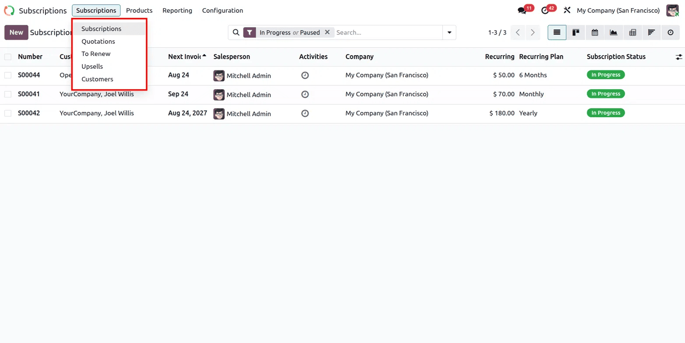This screenshot has height=343, width=685.
Task: Click In Progress badge for S00044
Action: tap(606, 75)
